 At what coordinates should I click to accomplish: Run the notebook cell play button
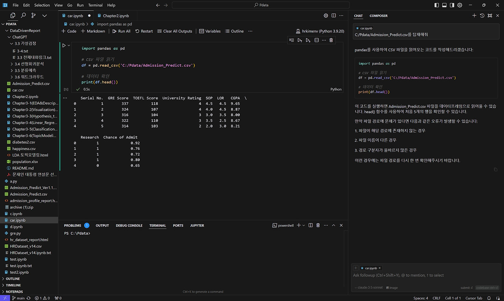pos(64,45)
